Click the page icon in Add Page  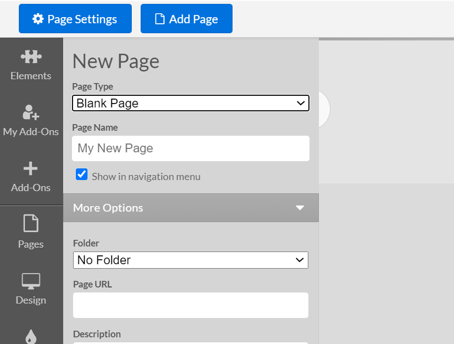click(160, 19)
